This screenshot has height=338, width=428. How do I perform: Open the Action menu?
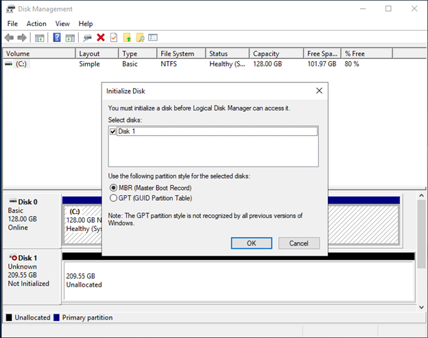coord(36,24)
